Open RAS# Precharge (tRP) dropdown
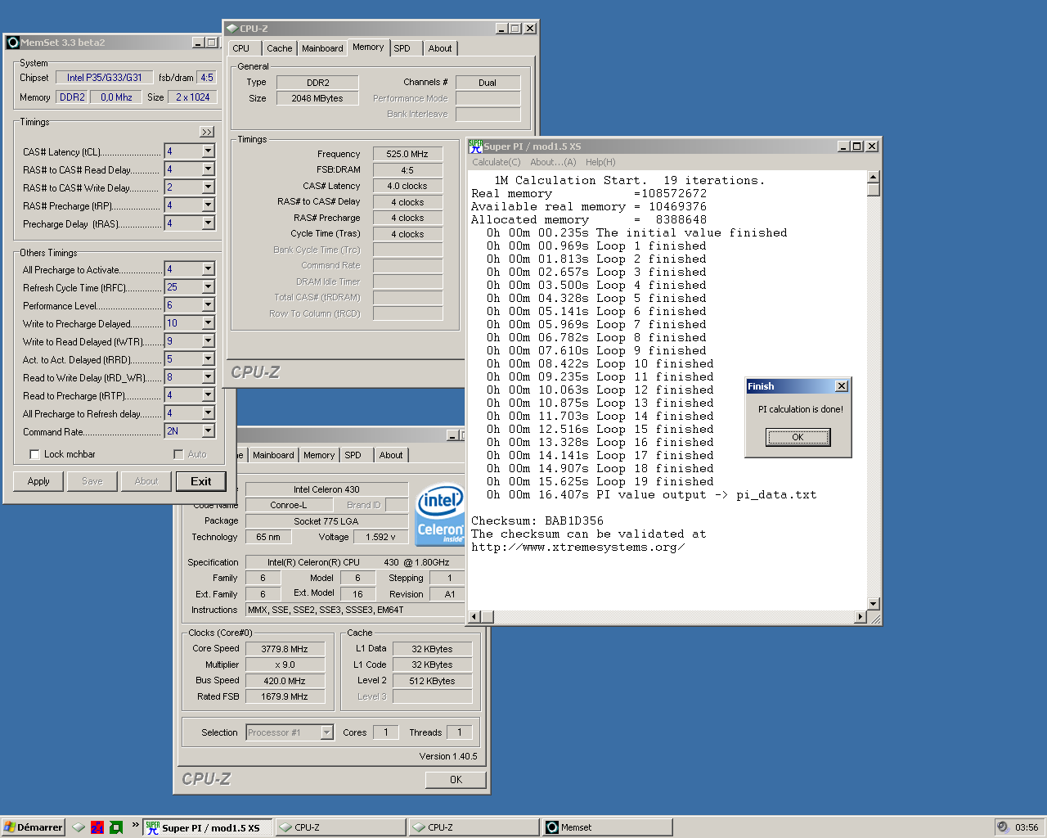Viewport: 1047px width, 838px height. pyautogui.click(x=208, y=205)
